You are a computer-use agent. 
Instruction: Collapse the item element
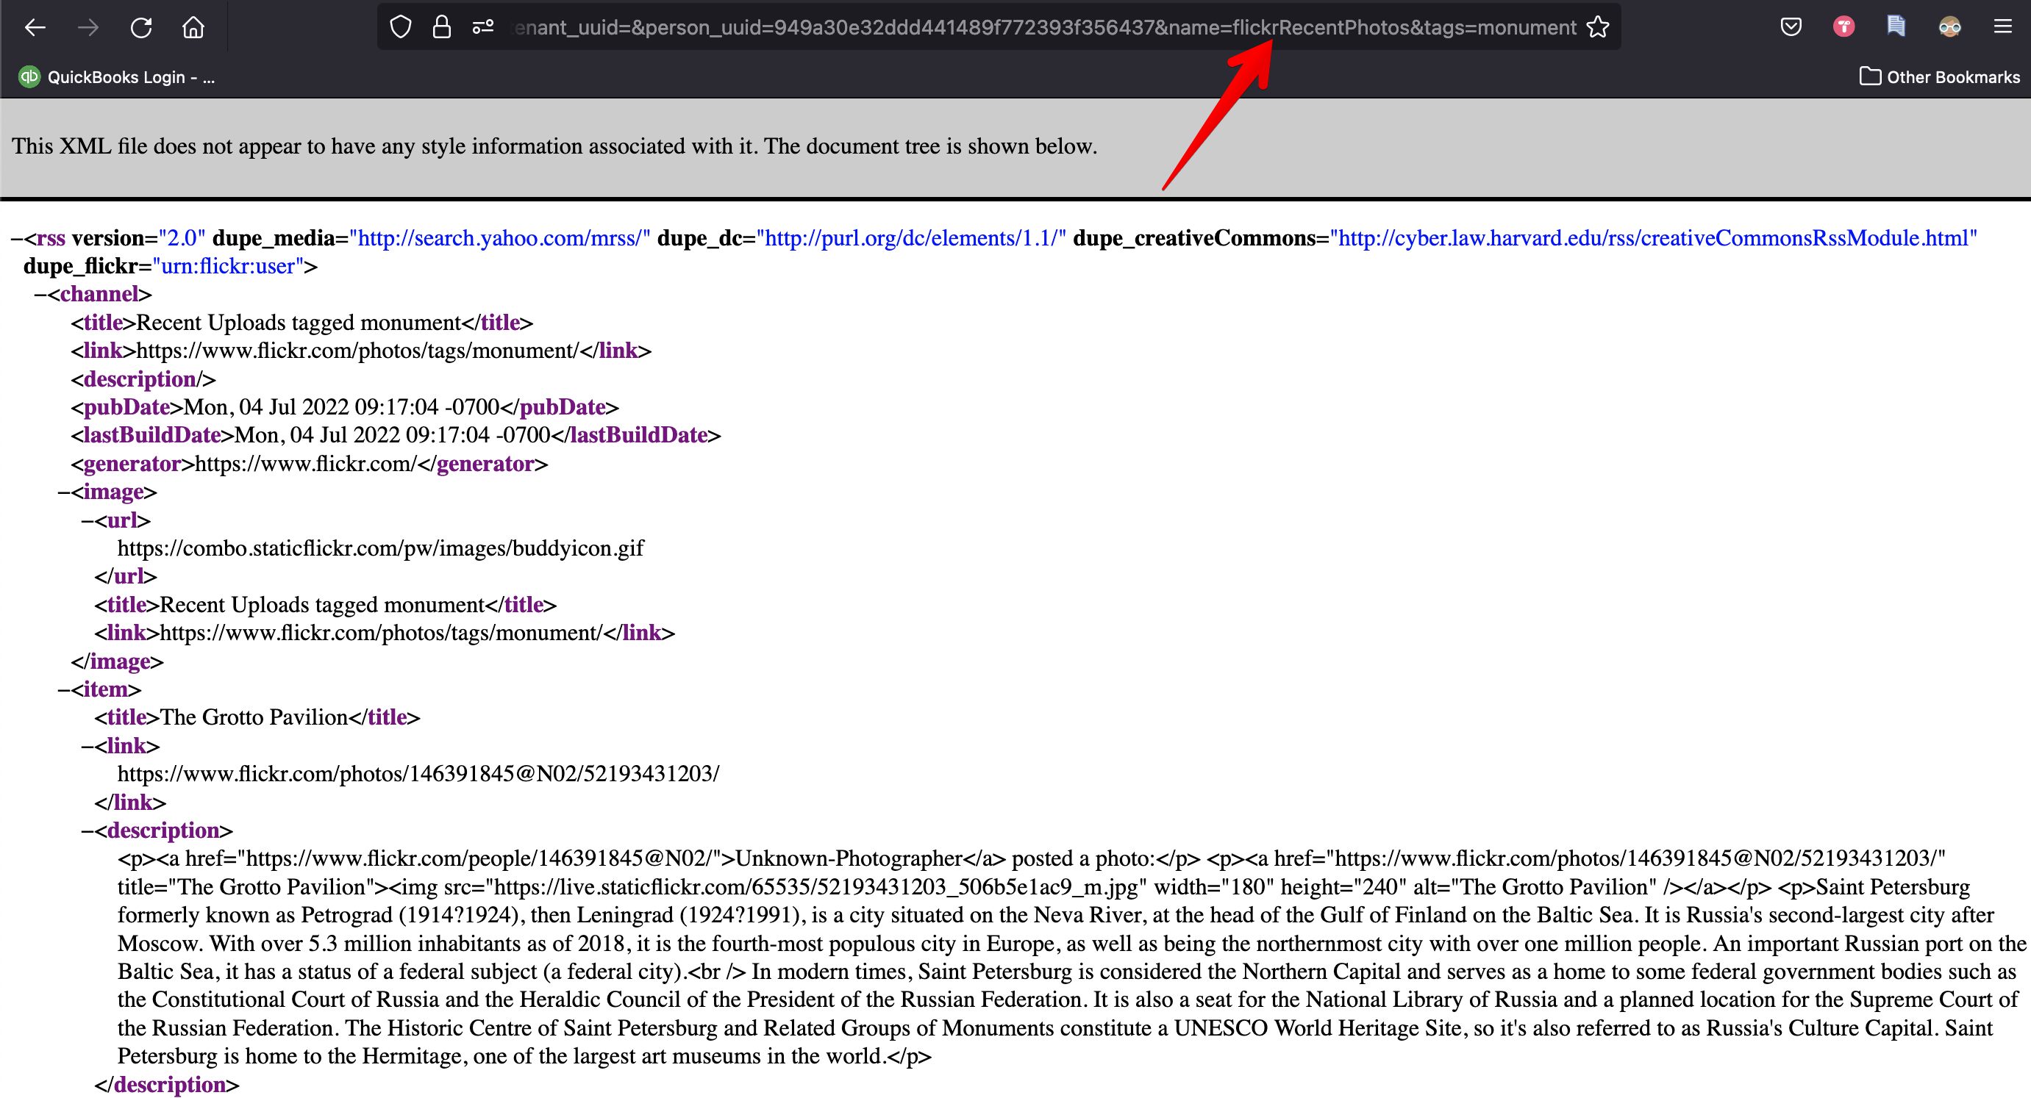point(64,689)
